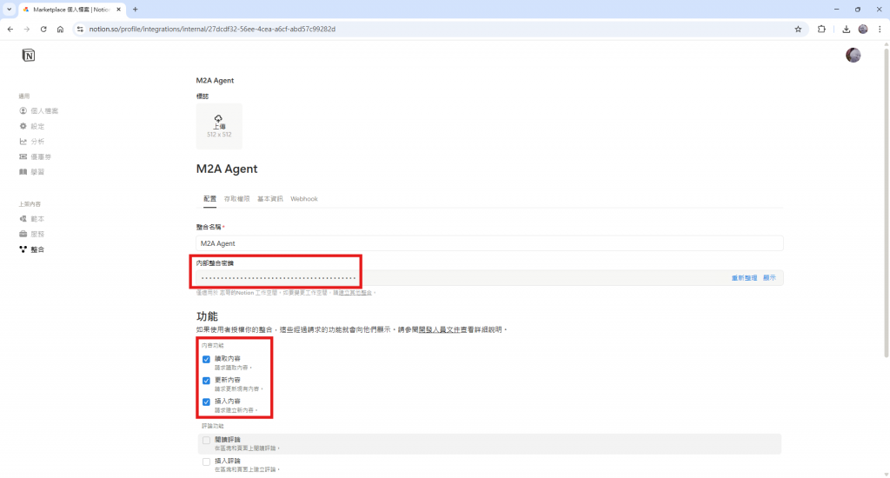The width and height of the screenshot is (890, 478).
Task: Click the browser home icon
Action: click(x=60, y=29)
